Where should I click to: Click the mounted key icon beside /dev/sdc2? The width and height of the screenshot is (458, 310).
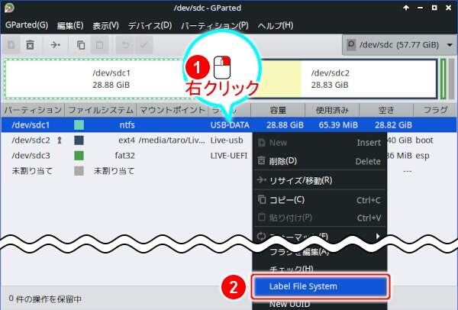60,140
